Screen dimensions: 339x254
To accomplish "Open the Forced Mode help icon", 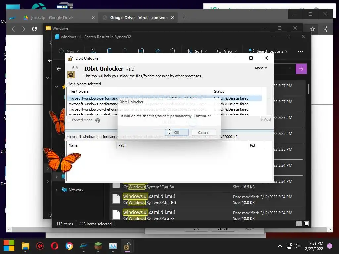I will pos(98,120).
